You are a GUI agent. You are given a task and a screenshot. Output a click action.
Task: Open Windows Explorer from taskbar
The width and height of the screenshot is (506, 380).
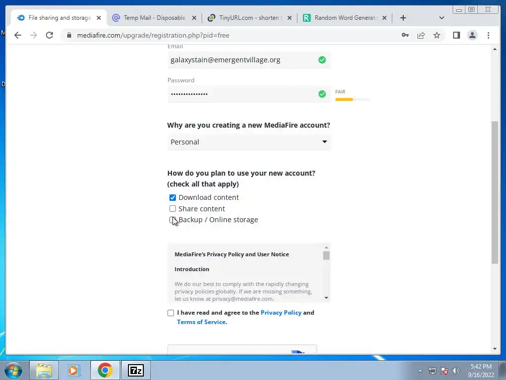pyautogui.click(x=44, y=370)
